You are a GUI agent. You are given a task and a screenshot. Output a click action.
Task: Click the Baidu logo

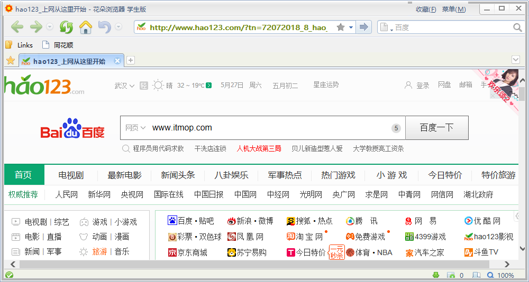click(x=72, y=128)
